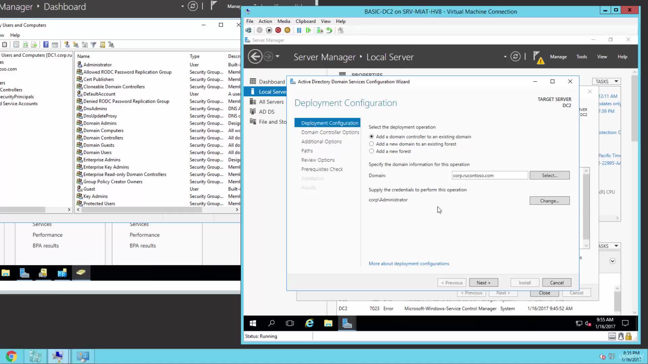
Task: Open the Tools menu in Server Manager
Action: point(582,57)
